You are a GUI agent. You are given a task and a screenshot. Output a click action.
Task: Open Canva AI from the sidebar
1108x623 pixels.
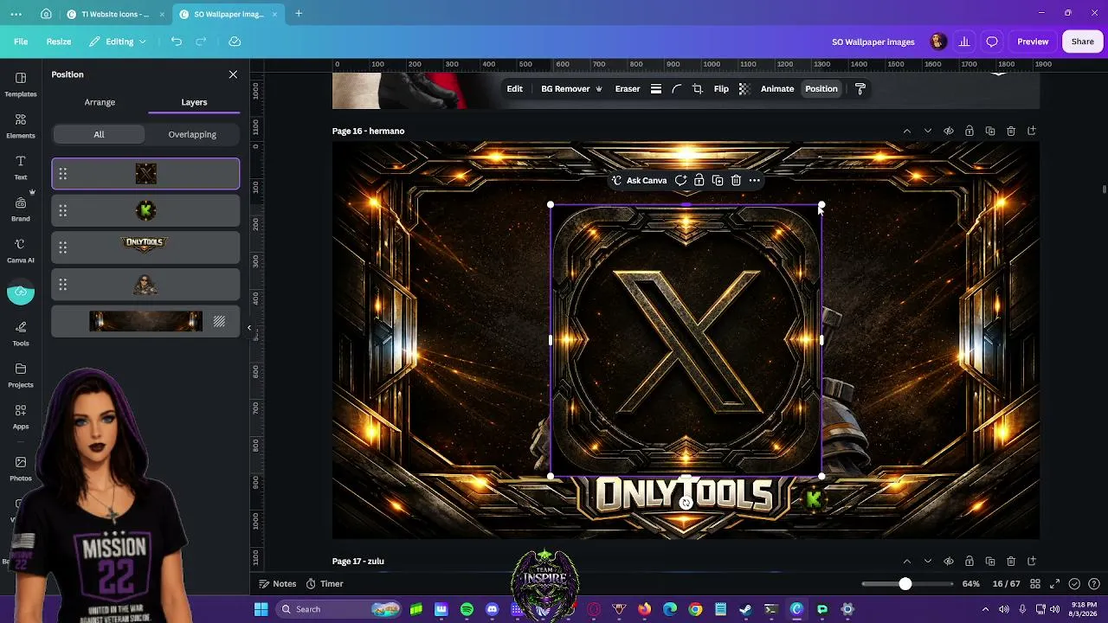[x=21, y=250]
